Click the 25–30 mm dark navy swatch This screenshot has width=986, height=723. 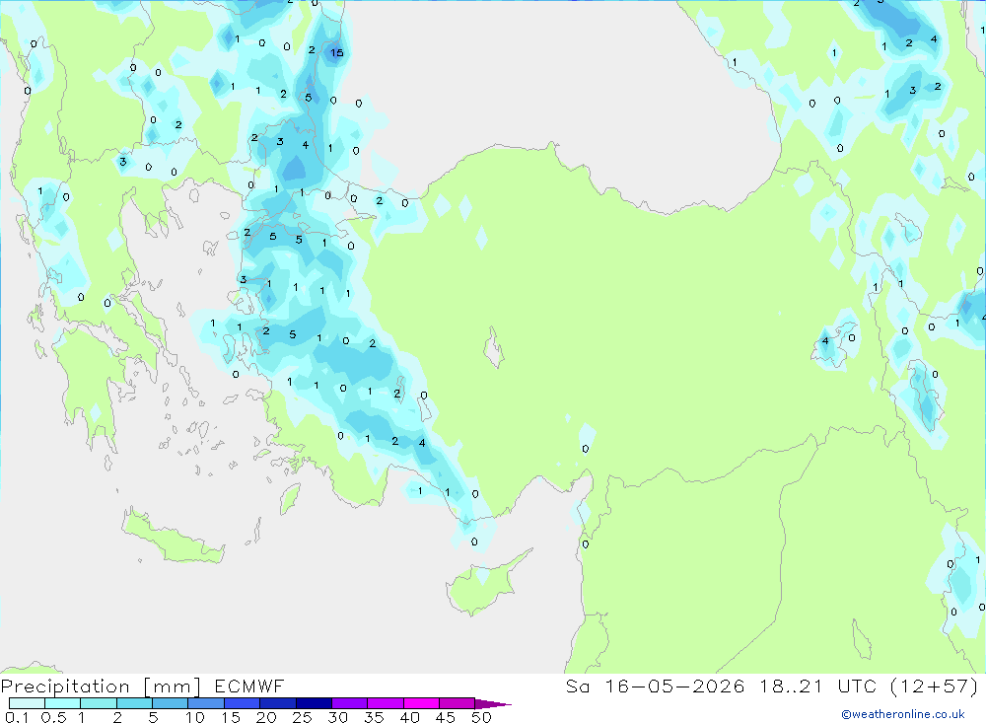point(314,703)
